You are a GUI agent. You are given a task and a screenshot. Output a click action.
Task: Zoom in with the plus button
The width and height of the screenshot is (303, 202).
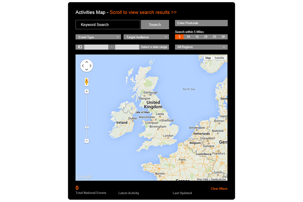86,92
